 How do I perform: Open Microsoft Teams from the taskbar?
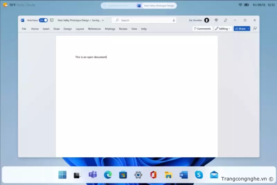(92, 175)
